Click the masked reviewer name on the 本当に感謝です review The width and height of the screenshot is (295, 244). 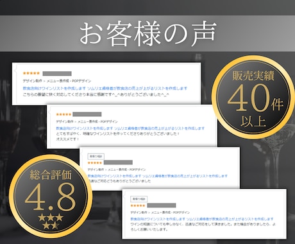coord(57,73)
